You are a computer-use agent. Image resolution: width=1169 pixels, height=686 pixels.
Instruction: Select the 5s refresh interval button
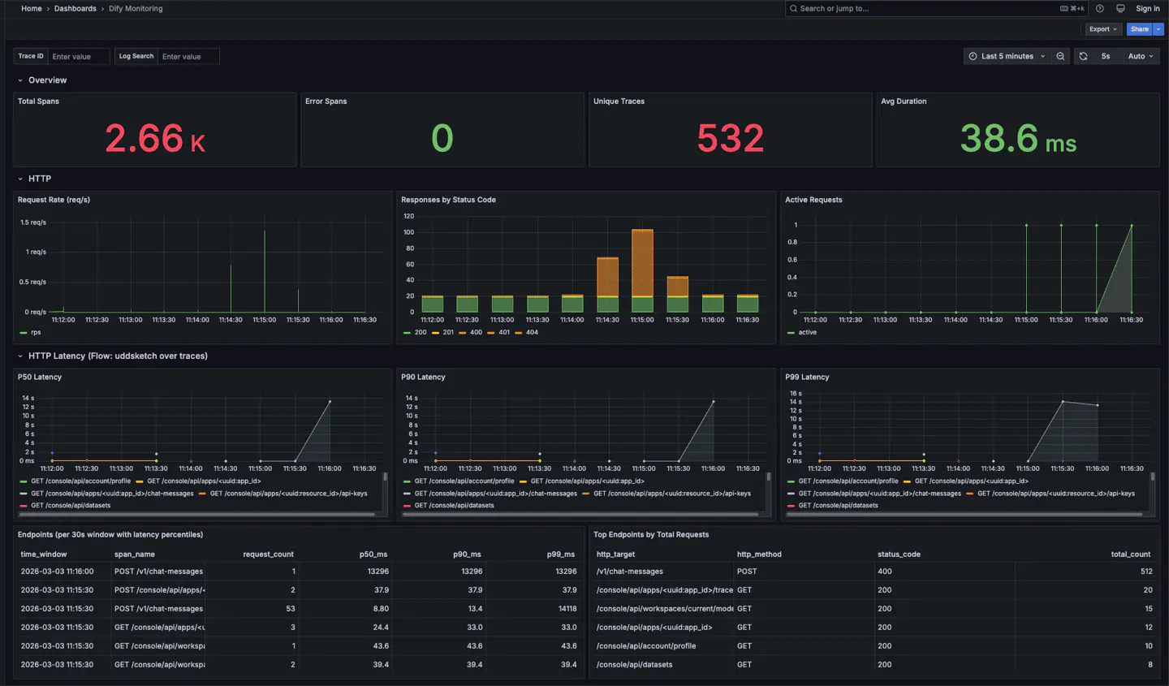click(x=1106, y=56)
